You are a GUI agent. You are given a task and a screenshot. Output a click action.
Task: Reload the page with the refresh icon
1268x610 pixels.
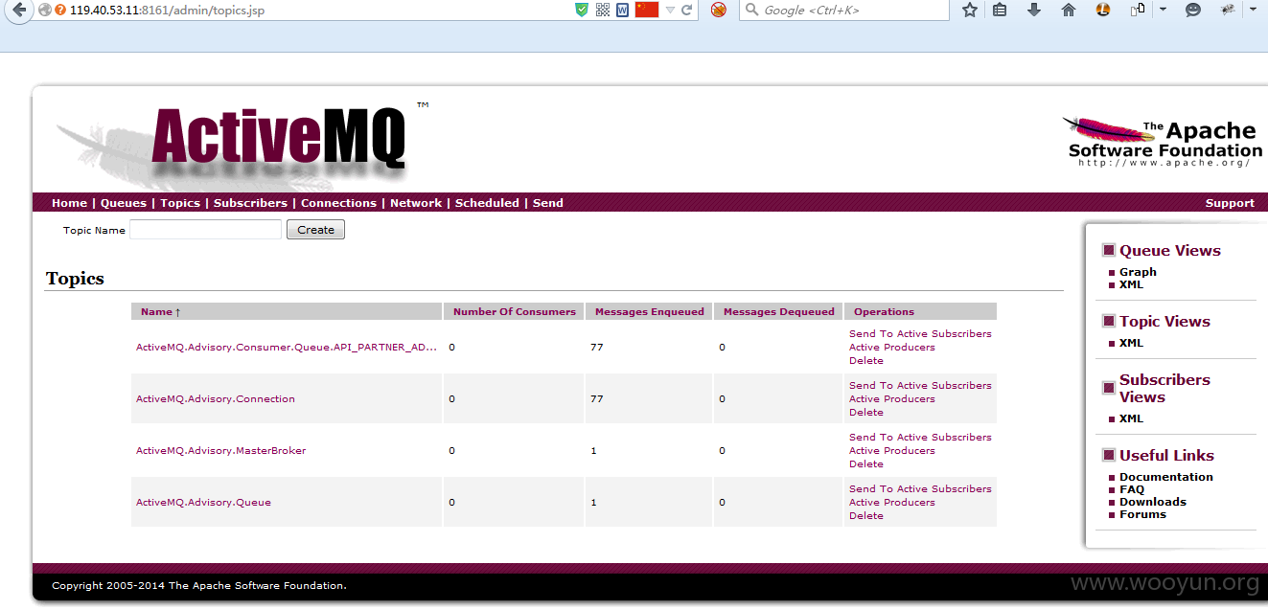tap(687, 10)
